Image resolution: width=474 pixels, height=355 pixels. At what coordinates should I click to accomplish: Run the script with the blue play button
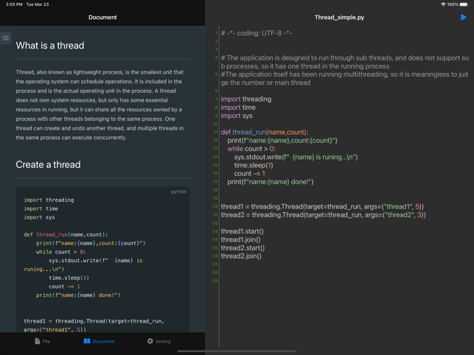pos(464,17)
